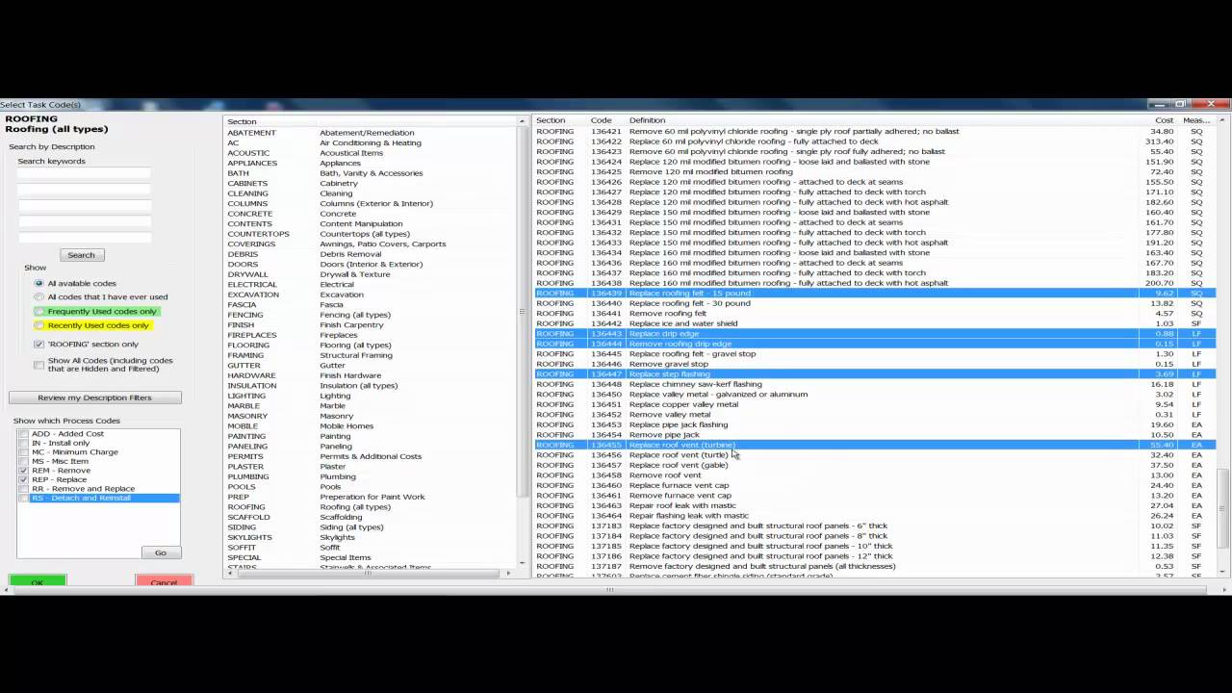Select 'Replace drip edge' code 136443
Viewport: 1232px width, 693px height.
point(875,333)
